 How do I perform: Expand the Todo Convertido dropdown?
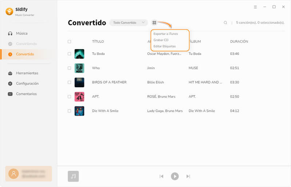pyautogui.click(x=129, y=23)
